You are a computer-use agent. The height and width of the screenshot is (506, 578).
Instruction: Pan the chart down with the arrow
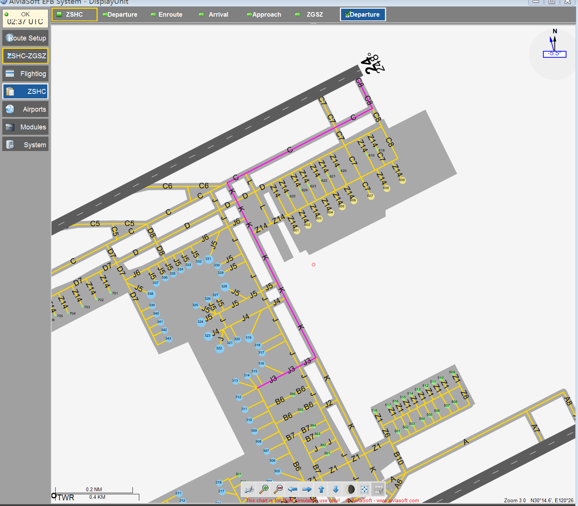(x=336, y=489)
